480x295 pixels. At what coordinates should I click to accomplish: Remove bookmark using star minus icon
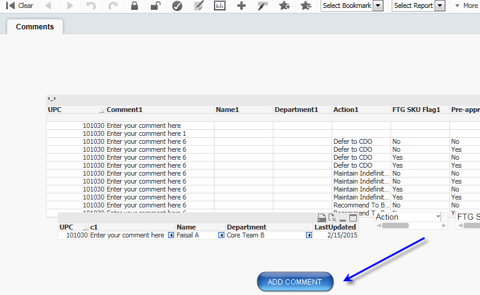coord(306,6)
